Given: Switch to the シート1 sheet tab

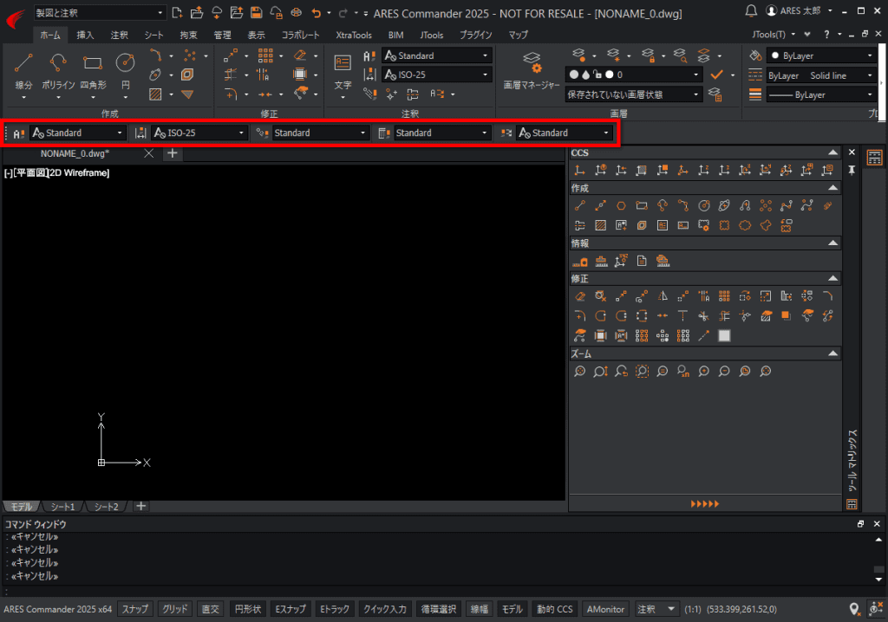Looking at the screenshot, I should (62, 506).
